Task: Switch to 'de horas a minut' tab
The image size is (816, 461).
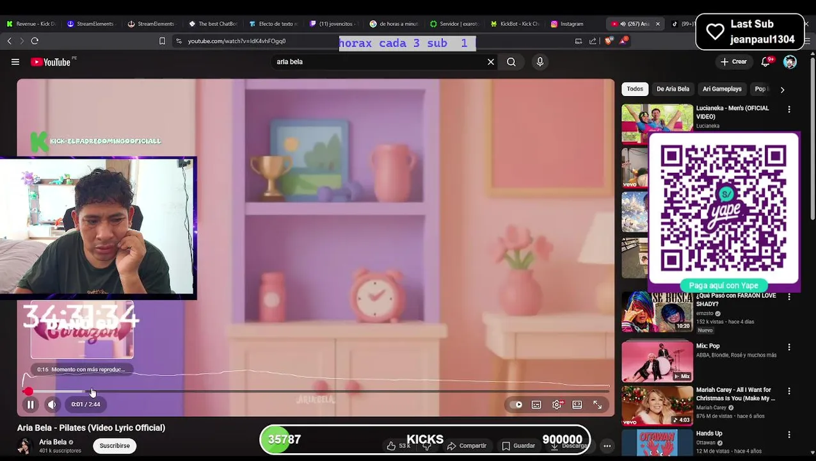Action: click(x=394, y=24)
